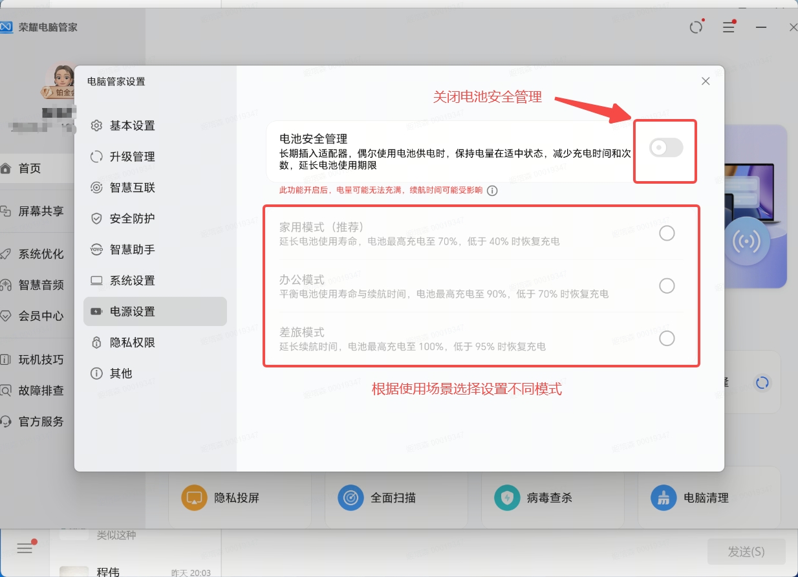The image size is (798, 577).
Task: Click the user avatar picture
Action: point(62,80)
